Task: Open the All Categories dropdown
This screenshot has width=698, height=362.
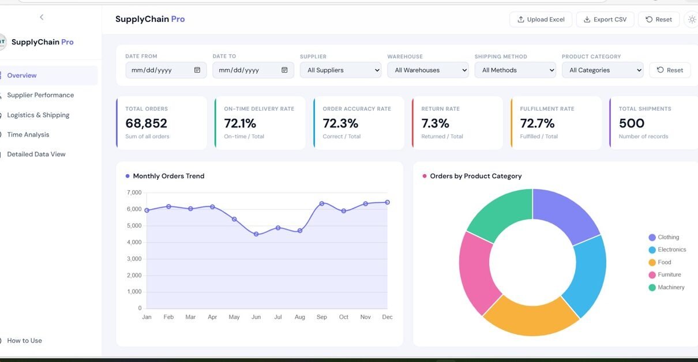Action: (602, 70)
